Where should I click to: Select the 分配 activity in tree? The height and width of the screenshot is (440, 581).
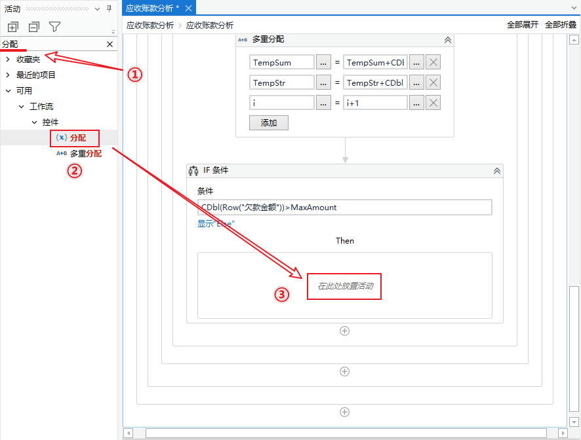(x=77, y=138)
